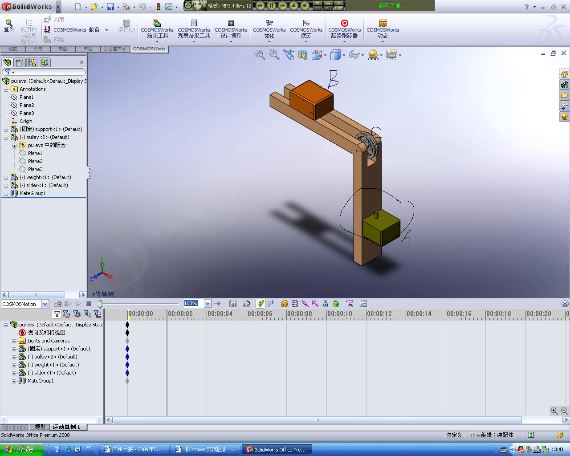Switch to the COSMOSWorks tab
Screen dimensions: 570x456
[x=149, y=49]
